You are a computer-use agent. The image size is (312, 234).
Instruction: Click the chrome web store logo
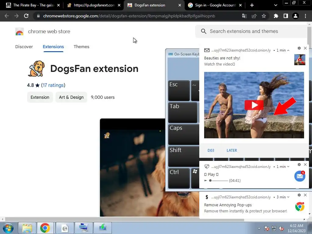coord(19,31)
